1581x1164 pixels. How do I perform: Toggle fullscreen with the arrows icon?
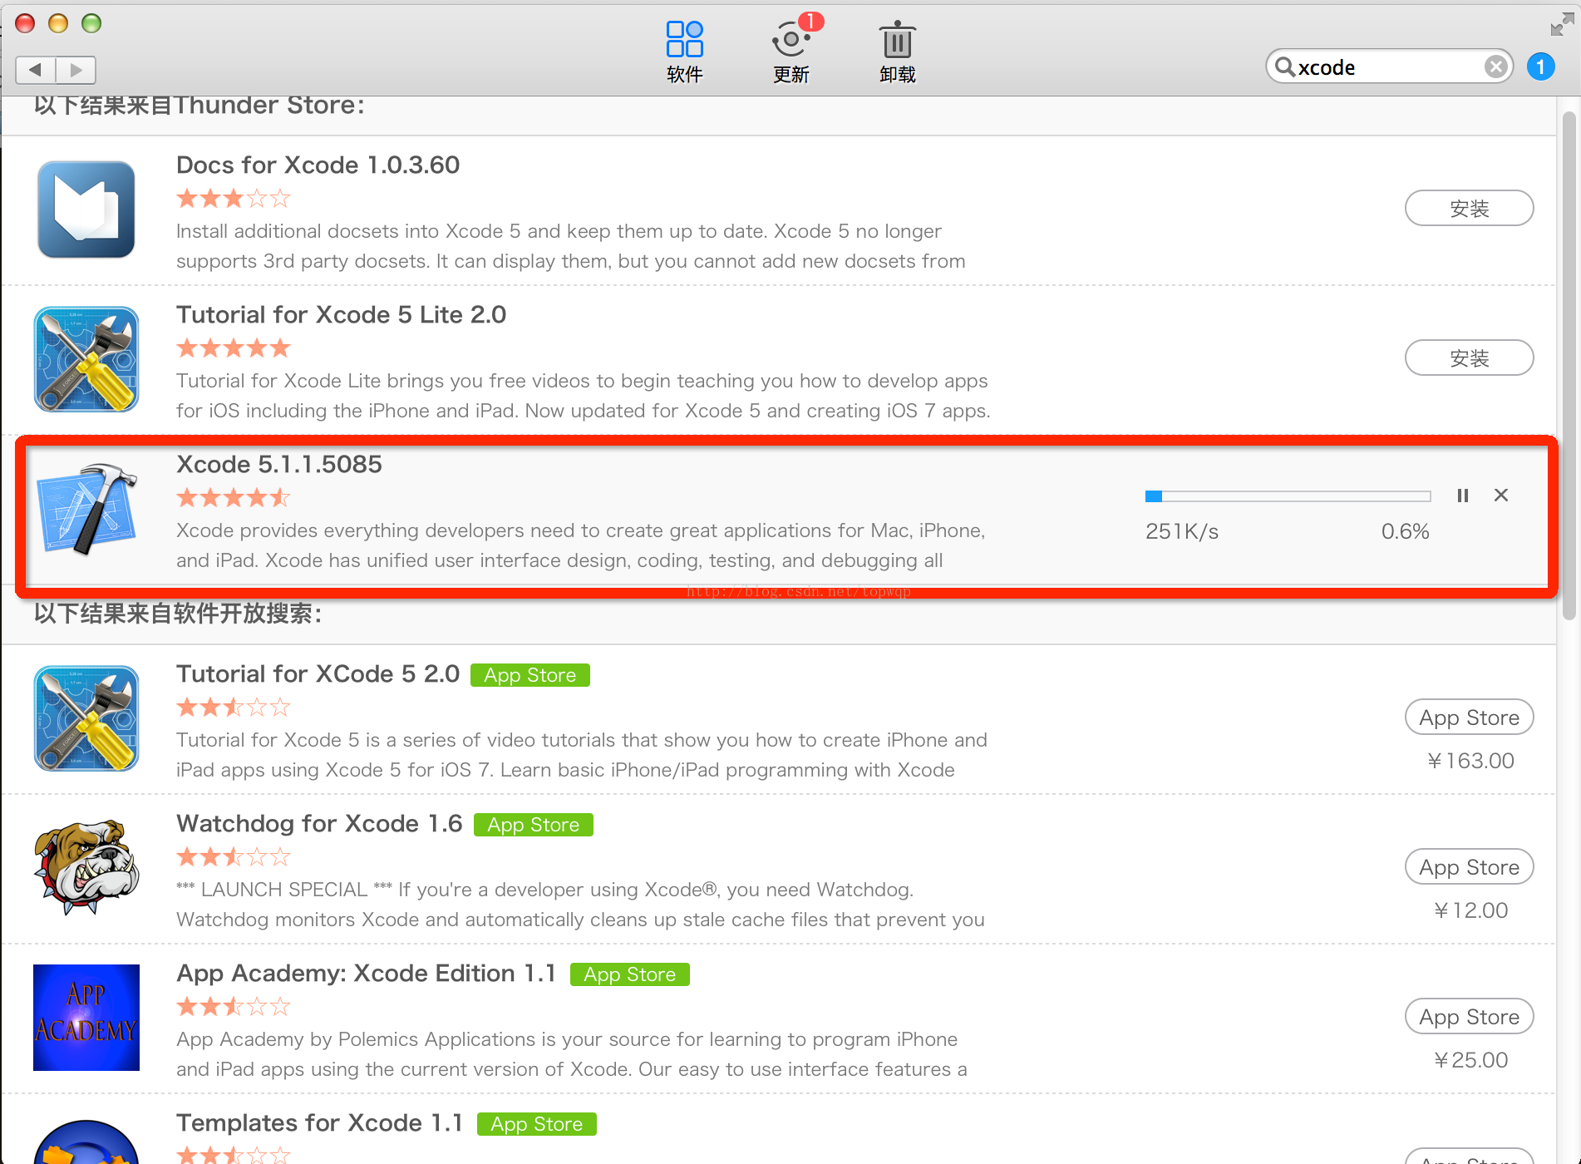(1562, 25)
